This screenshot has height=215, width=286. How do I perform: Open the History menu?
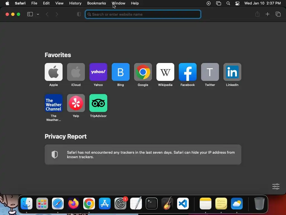75,3
